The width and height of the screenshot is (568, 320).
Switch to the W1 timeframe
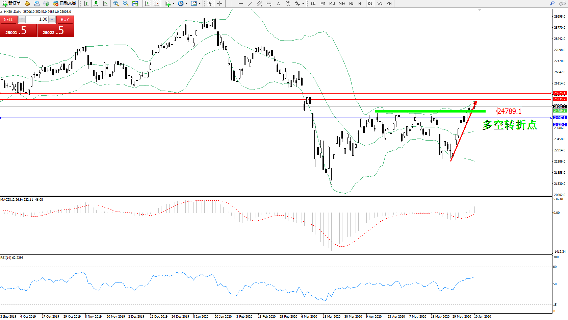coord(380,3)
